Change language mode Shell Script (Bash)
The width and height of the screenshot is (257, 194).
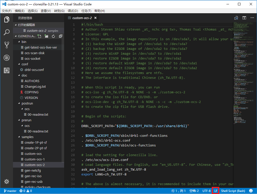coord(233,191)
